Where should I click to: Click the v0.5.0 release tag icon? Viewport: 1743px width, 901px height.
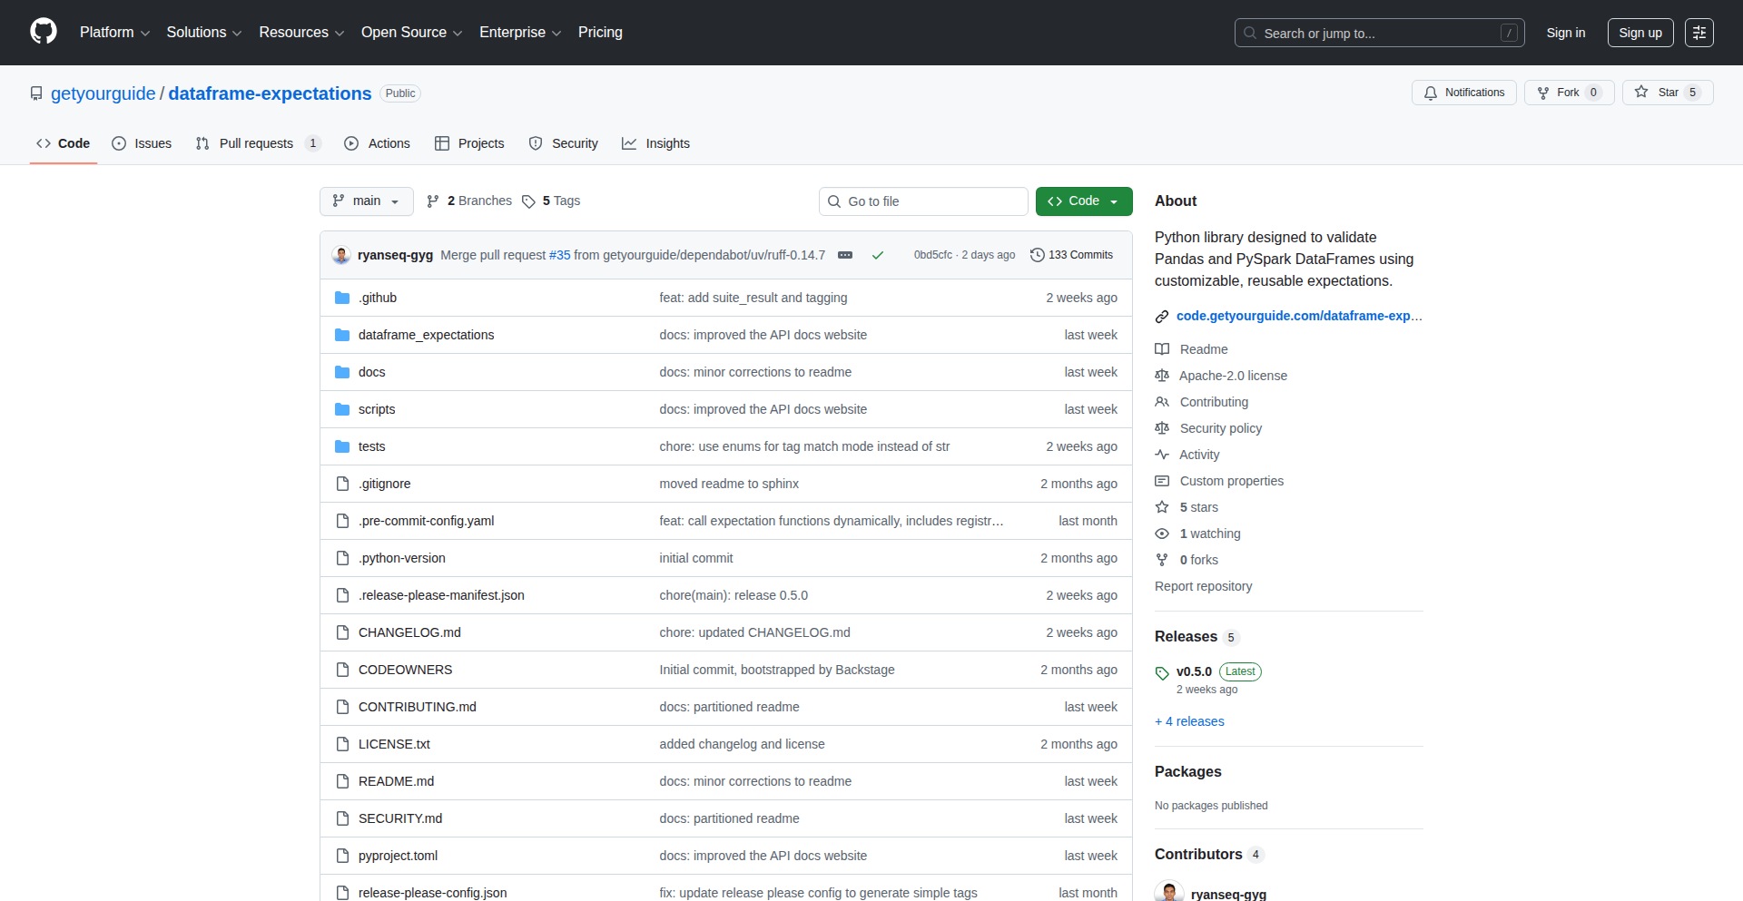click(x=1162, y=672)
